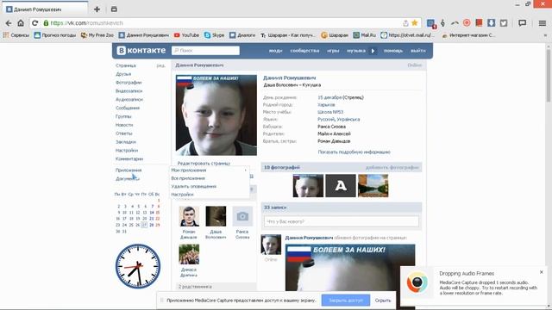Open the browser home page icon
Image resolution: width=552 pixels, height=310 pixels.
pyautogui.click(x=21, y=23)
